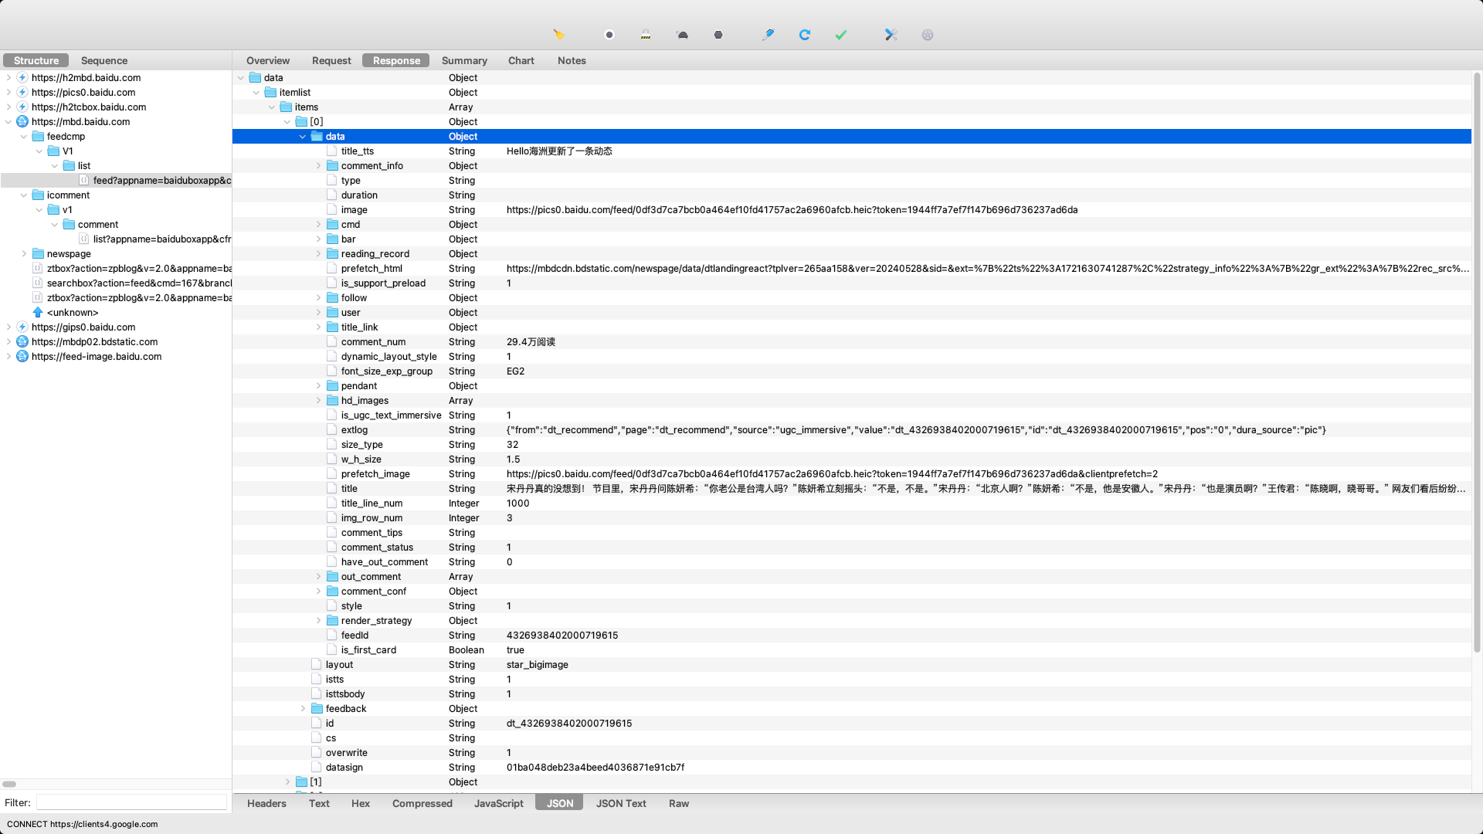Expand the https://pics0.baidu.com host
Screen dimensions: 1483x834
[8, 92]
